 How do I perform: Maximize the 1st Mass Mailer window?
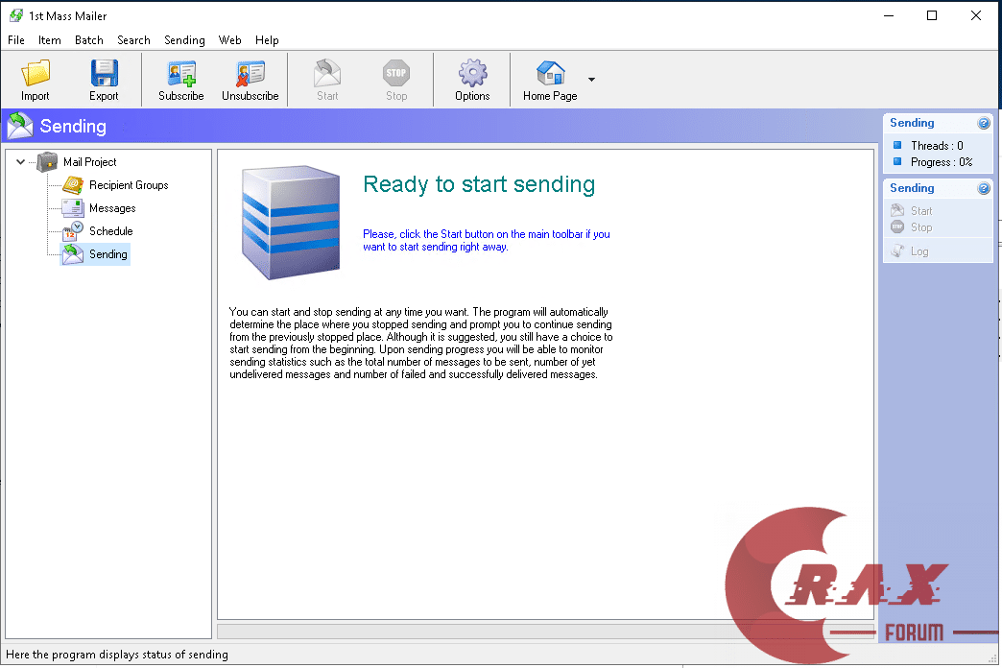coord(932,15)
